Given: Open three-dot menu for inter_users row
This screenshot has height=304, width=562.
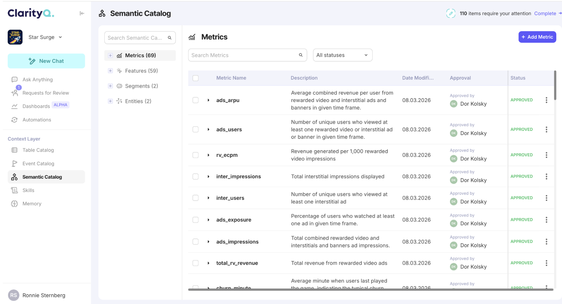Looking at the screenshot, I should pos(546,198).
